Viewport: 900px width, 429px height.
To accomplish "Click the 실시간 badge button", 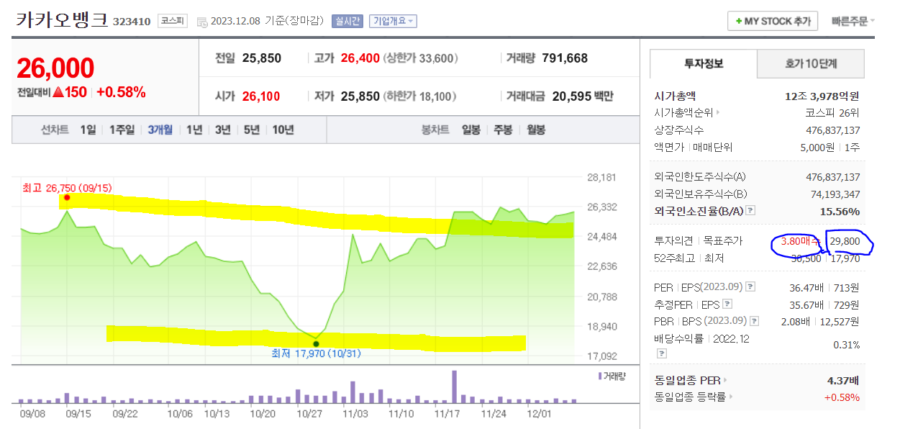I will [x=347, y=22].
